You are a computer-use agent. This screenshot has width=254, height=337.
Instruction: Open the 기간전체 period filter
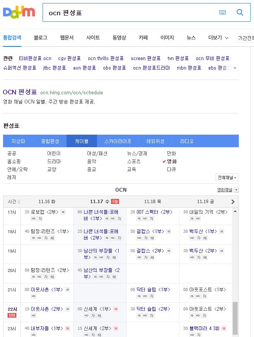click(244, 38)
